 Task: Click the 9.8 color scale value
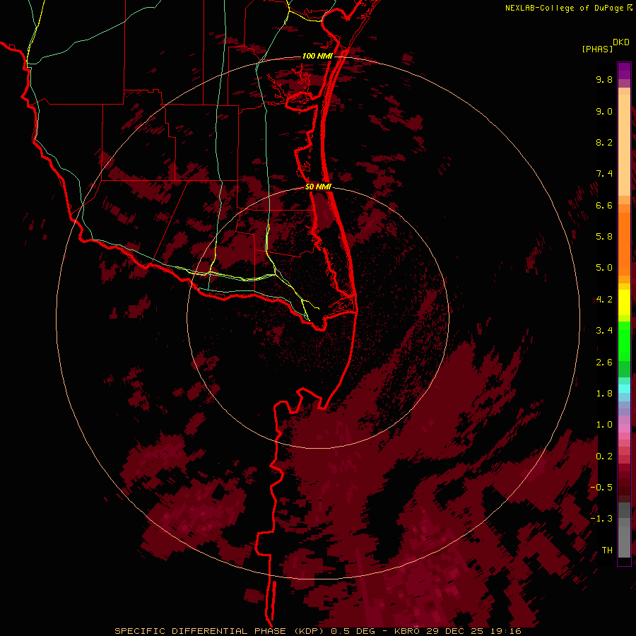point(604,80)
